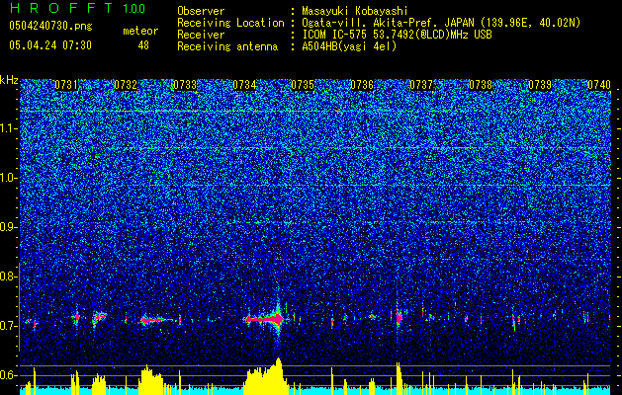Click the 0.6 kHz axis label
622x395 pixels.
tap(8, 375)
